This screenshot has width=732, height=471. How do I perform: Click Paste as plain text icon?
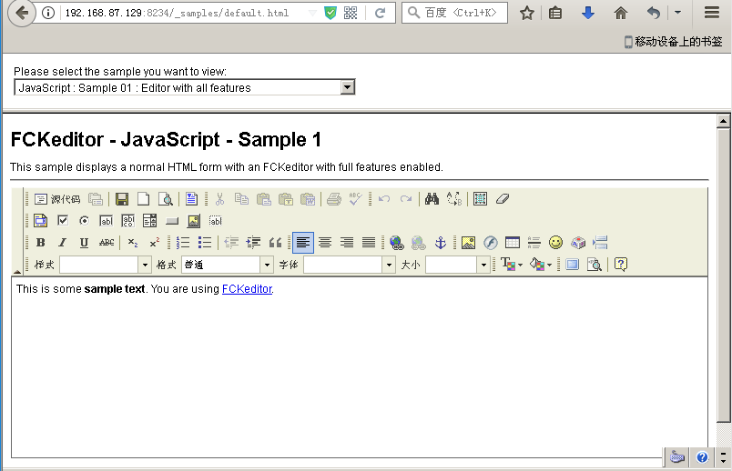pyautogui.click(x=285, y=199)
